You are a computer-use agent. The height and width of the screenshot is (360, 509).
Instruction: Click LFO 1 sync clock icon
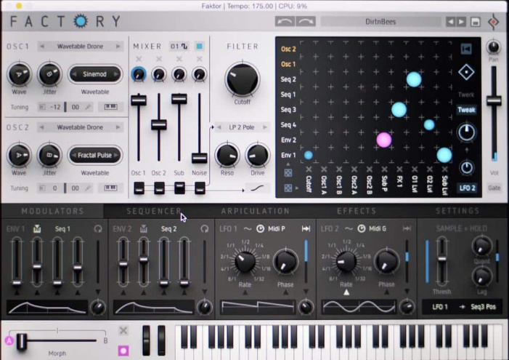[261, 228]
